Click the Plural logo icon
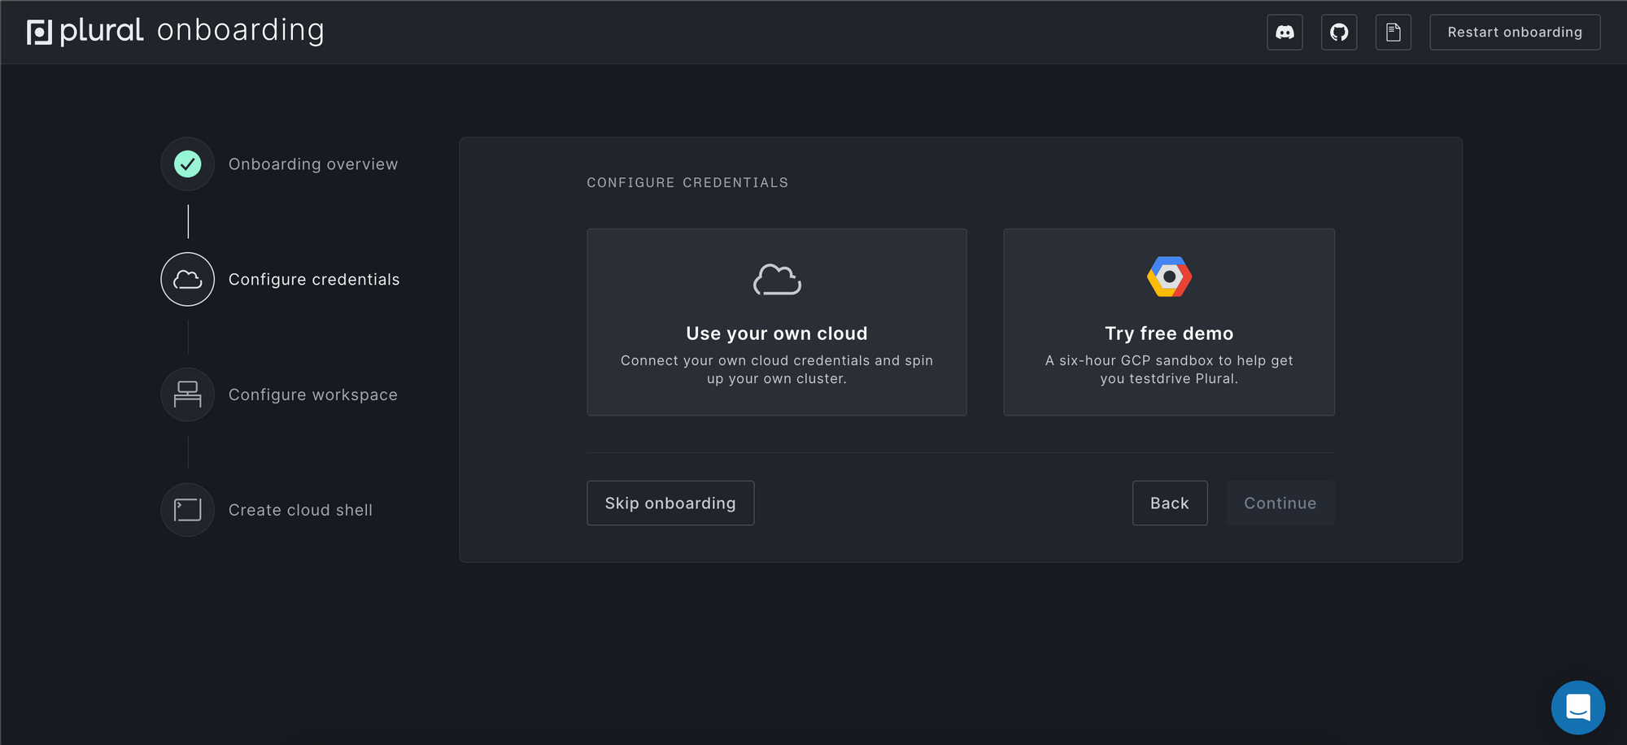Viewport: 1627px width, 745px height. (39, 33)
